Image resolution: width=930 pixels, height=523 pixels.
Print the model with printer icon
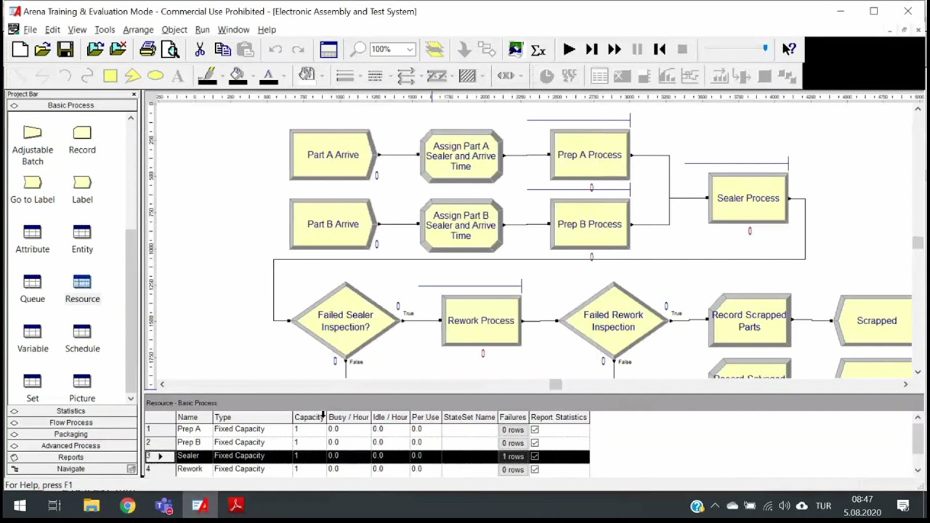coord(147,49)
